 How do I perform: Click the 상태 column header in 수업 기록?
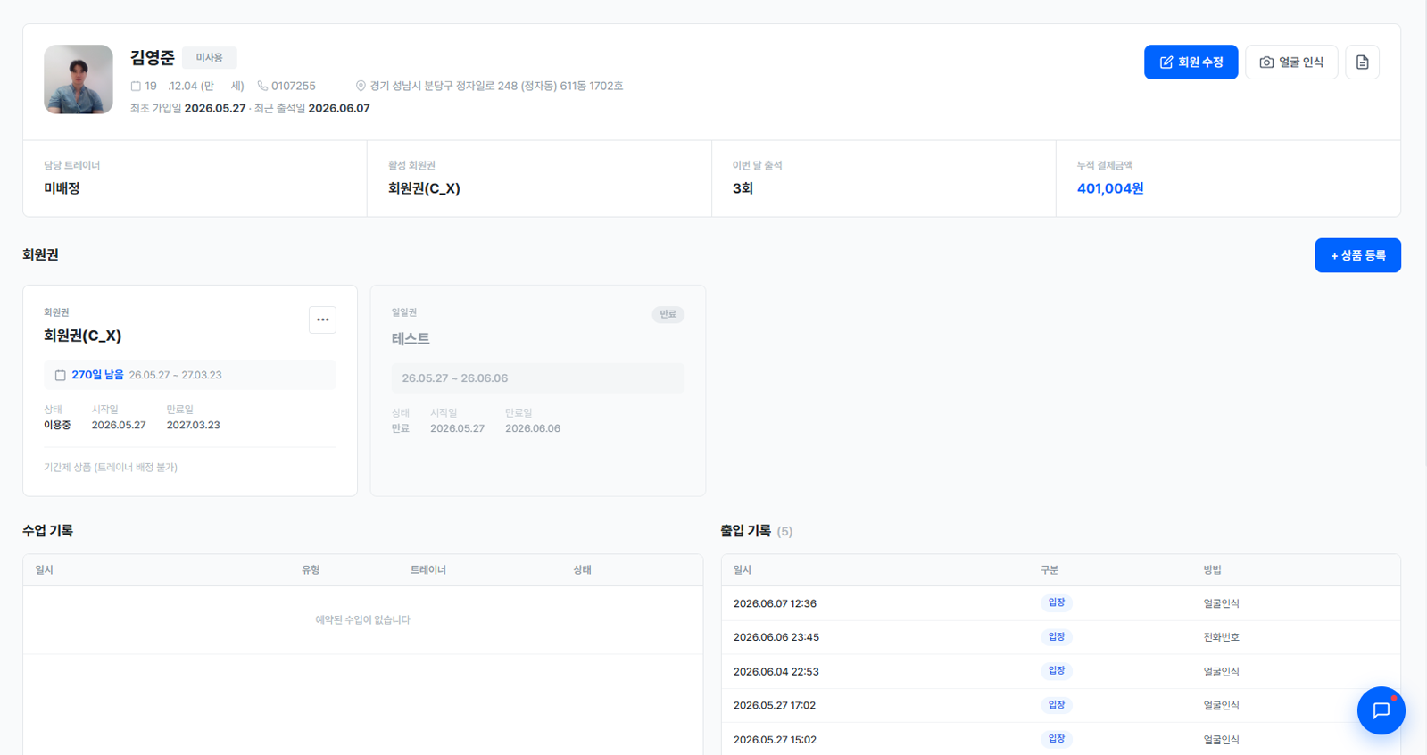582,569
